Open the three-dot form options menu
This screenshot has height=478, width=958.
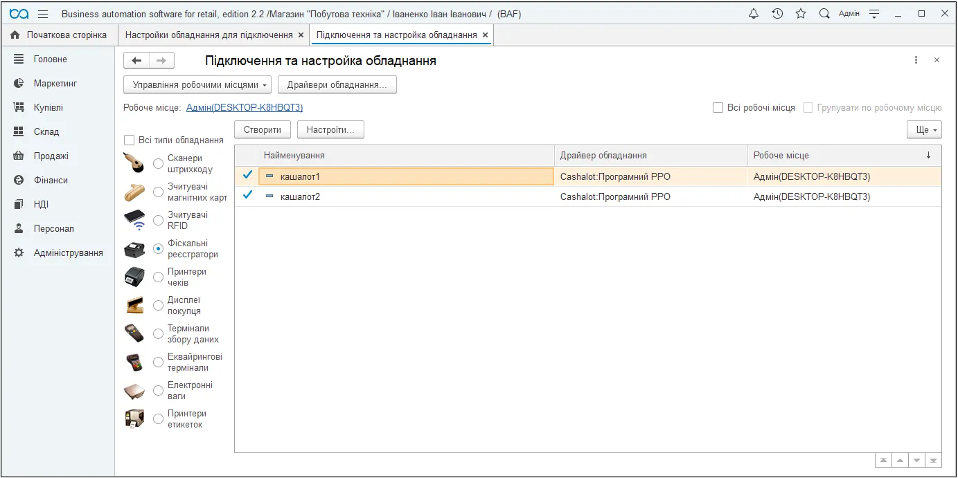(x=916, y=60)
